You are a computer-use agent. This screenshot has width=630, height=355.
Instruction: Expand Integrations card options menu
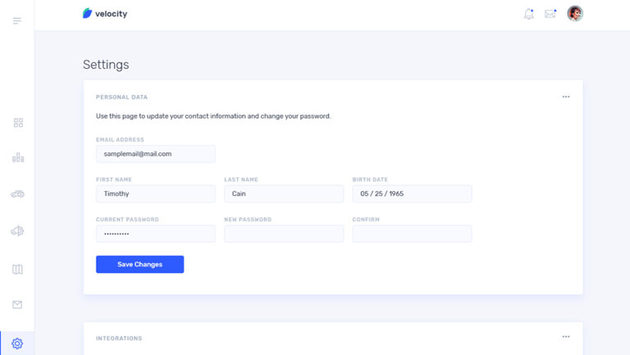pos(566,337)
